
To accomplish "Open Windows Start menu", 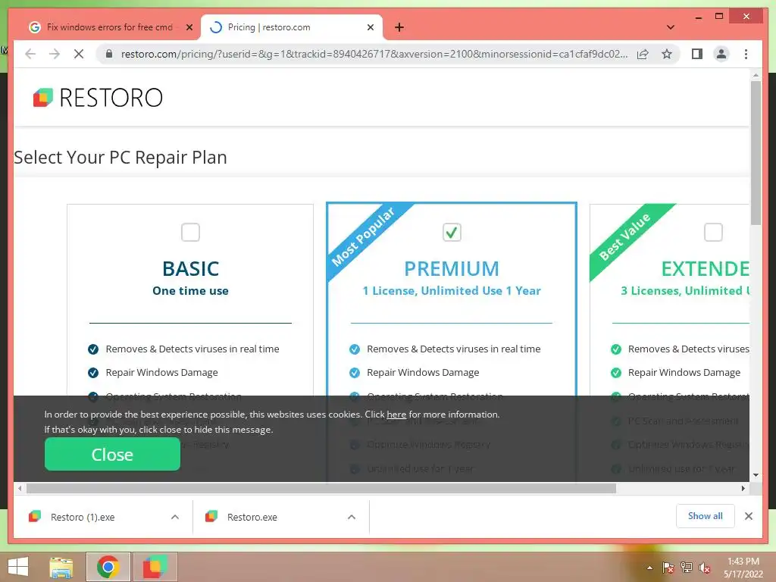I will [x=18, y=567].
